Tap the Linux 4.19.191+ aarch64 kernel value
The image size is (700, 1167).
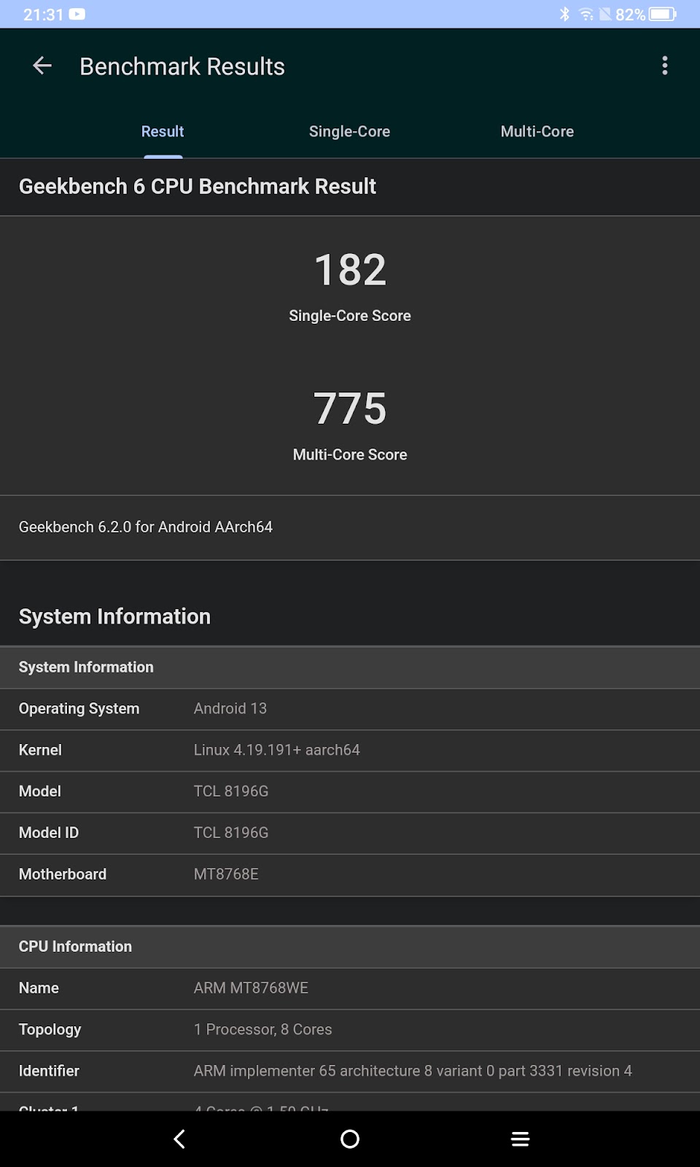tap(277, 750)
